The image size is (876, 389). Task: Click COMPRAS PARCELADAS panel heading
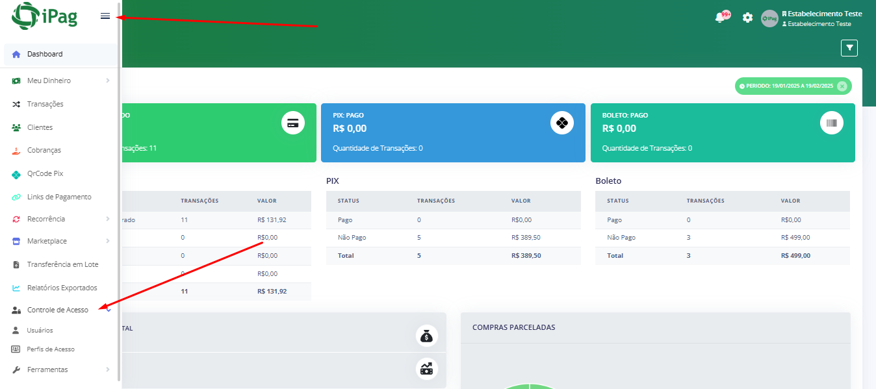[514, 327]
